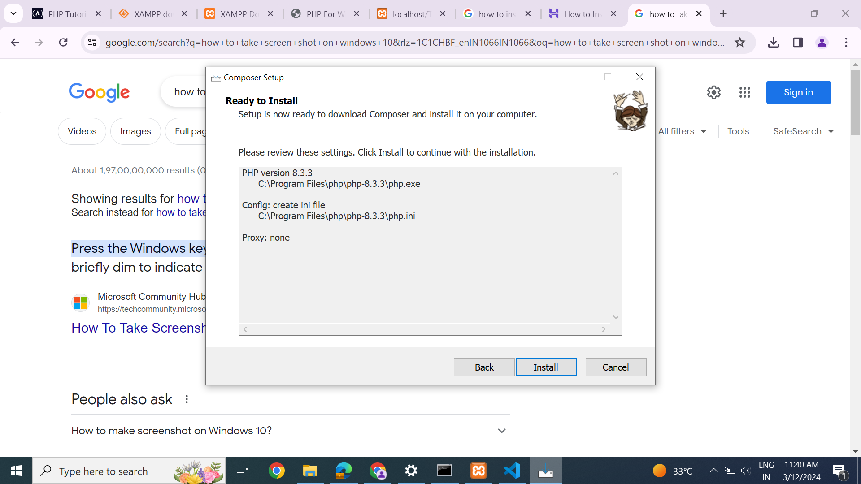Click taskbar search box
The image size is (861, 484).
click(129, 471)
